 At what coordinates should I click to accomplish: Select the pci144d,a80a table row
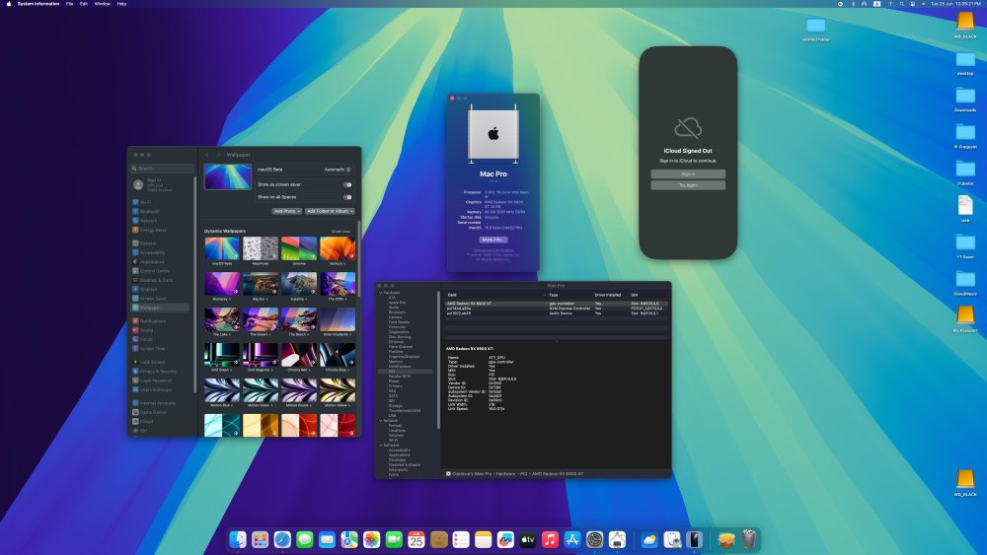(x=557, y=309)
